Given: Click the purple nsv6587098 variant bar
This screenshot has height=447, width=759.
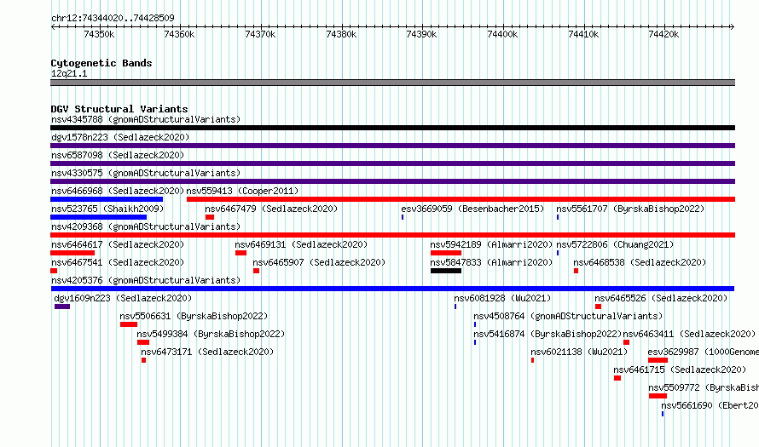Looking at the screenshot, I should pos(392,163).
